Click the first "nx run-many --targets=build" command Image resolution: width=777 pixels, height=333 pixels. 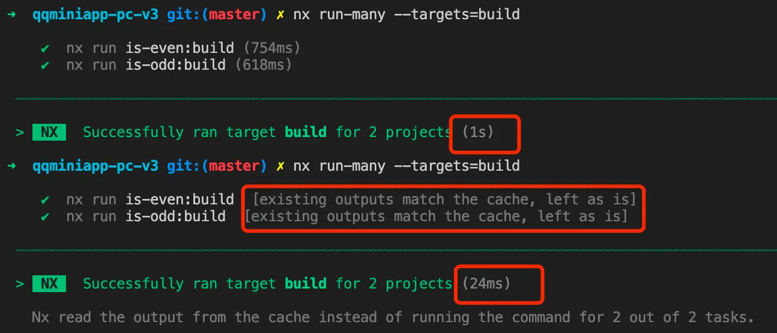pos(407,14)
